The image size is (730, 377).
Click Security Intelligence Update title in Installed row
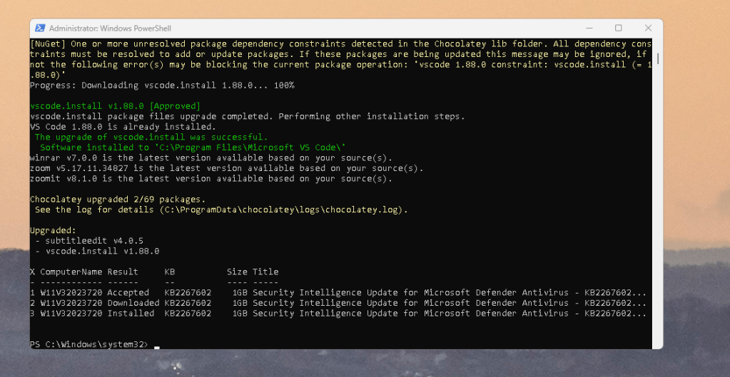pyautogui.click(x=450, y=314)
